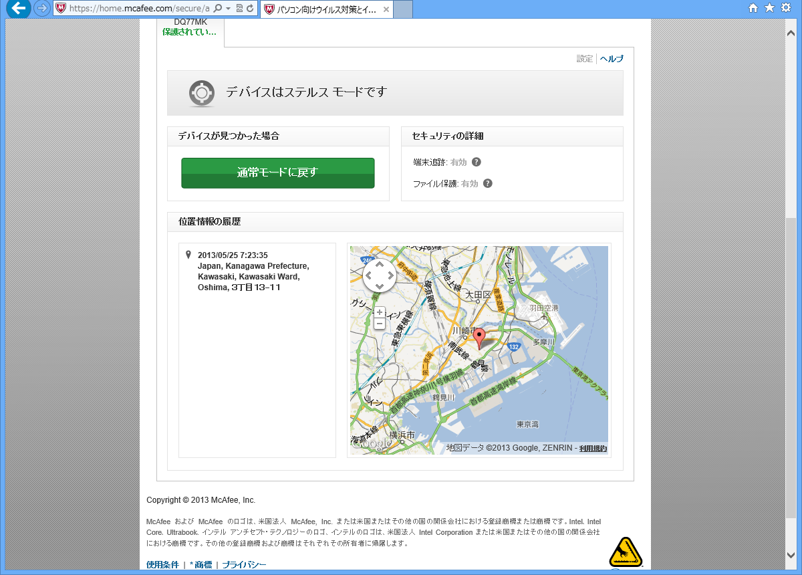
Task: Pan the map right with the arrow
Action: (x=391, y=275)
